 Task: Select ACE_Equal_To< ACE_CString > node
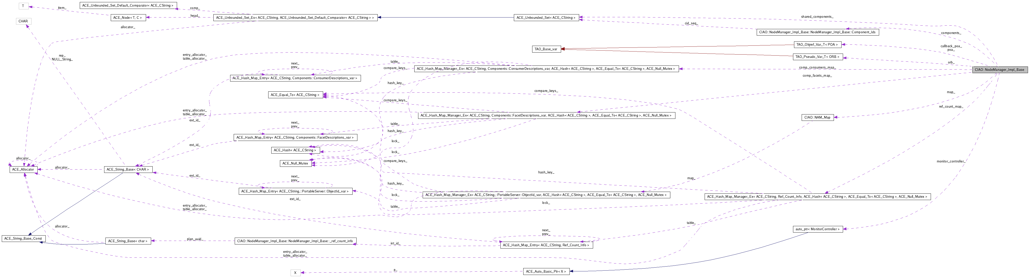295,95
